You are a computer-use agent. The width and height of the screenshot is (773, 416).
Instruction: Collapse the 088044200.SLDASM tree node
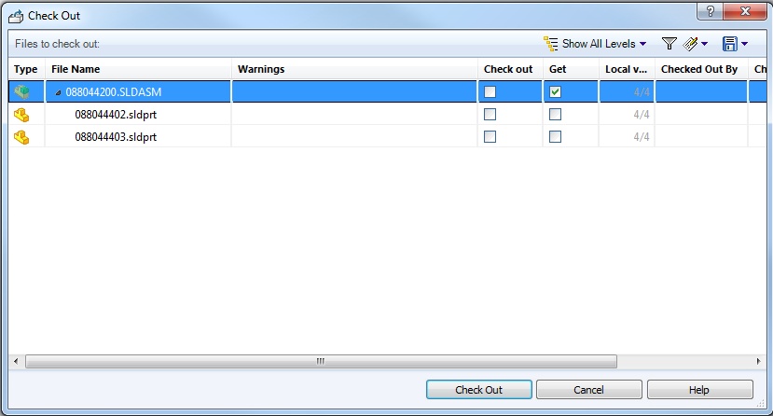[x=58, y=92]
